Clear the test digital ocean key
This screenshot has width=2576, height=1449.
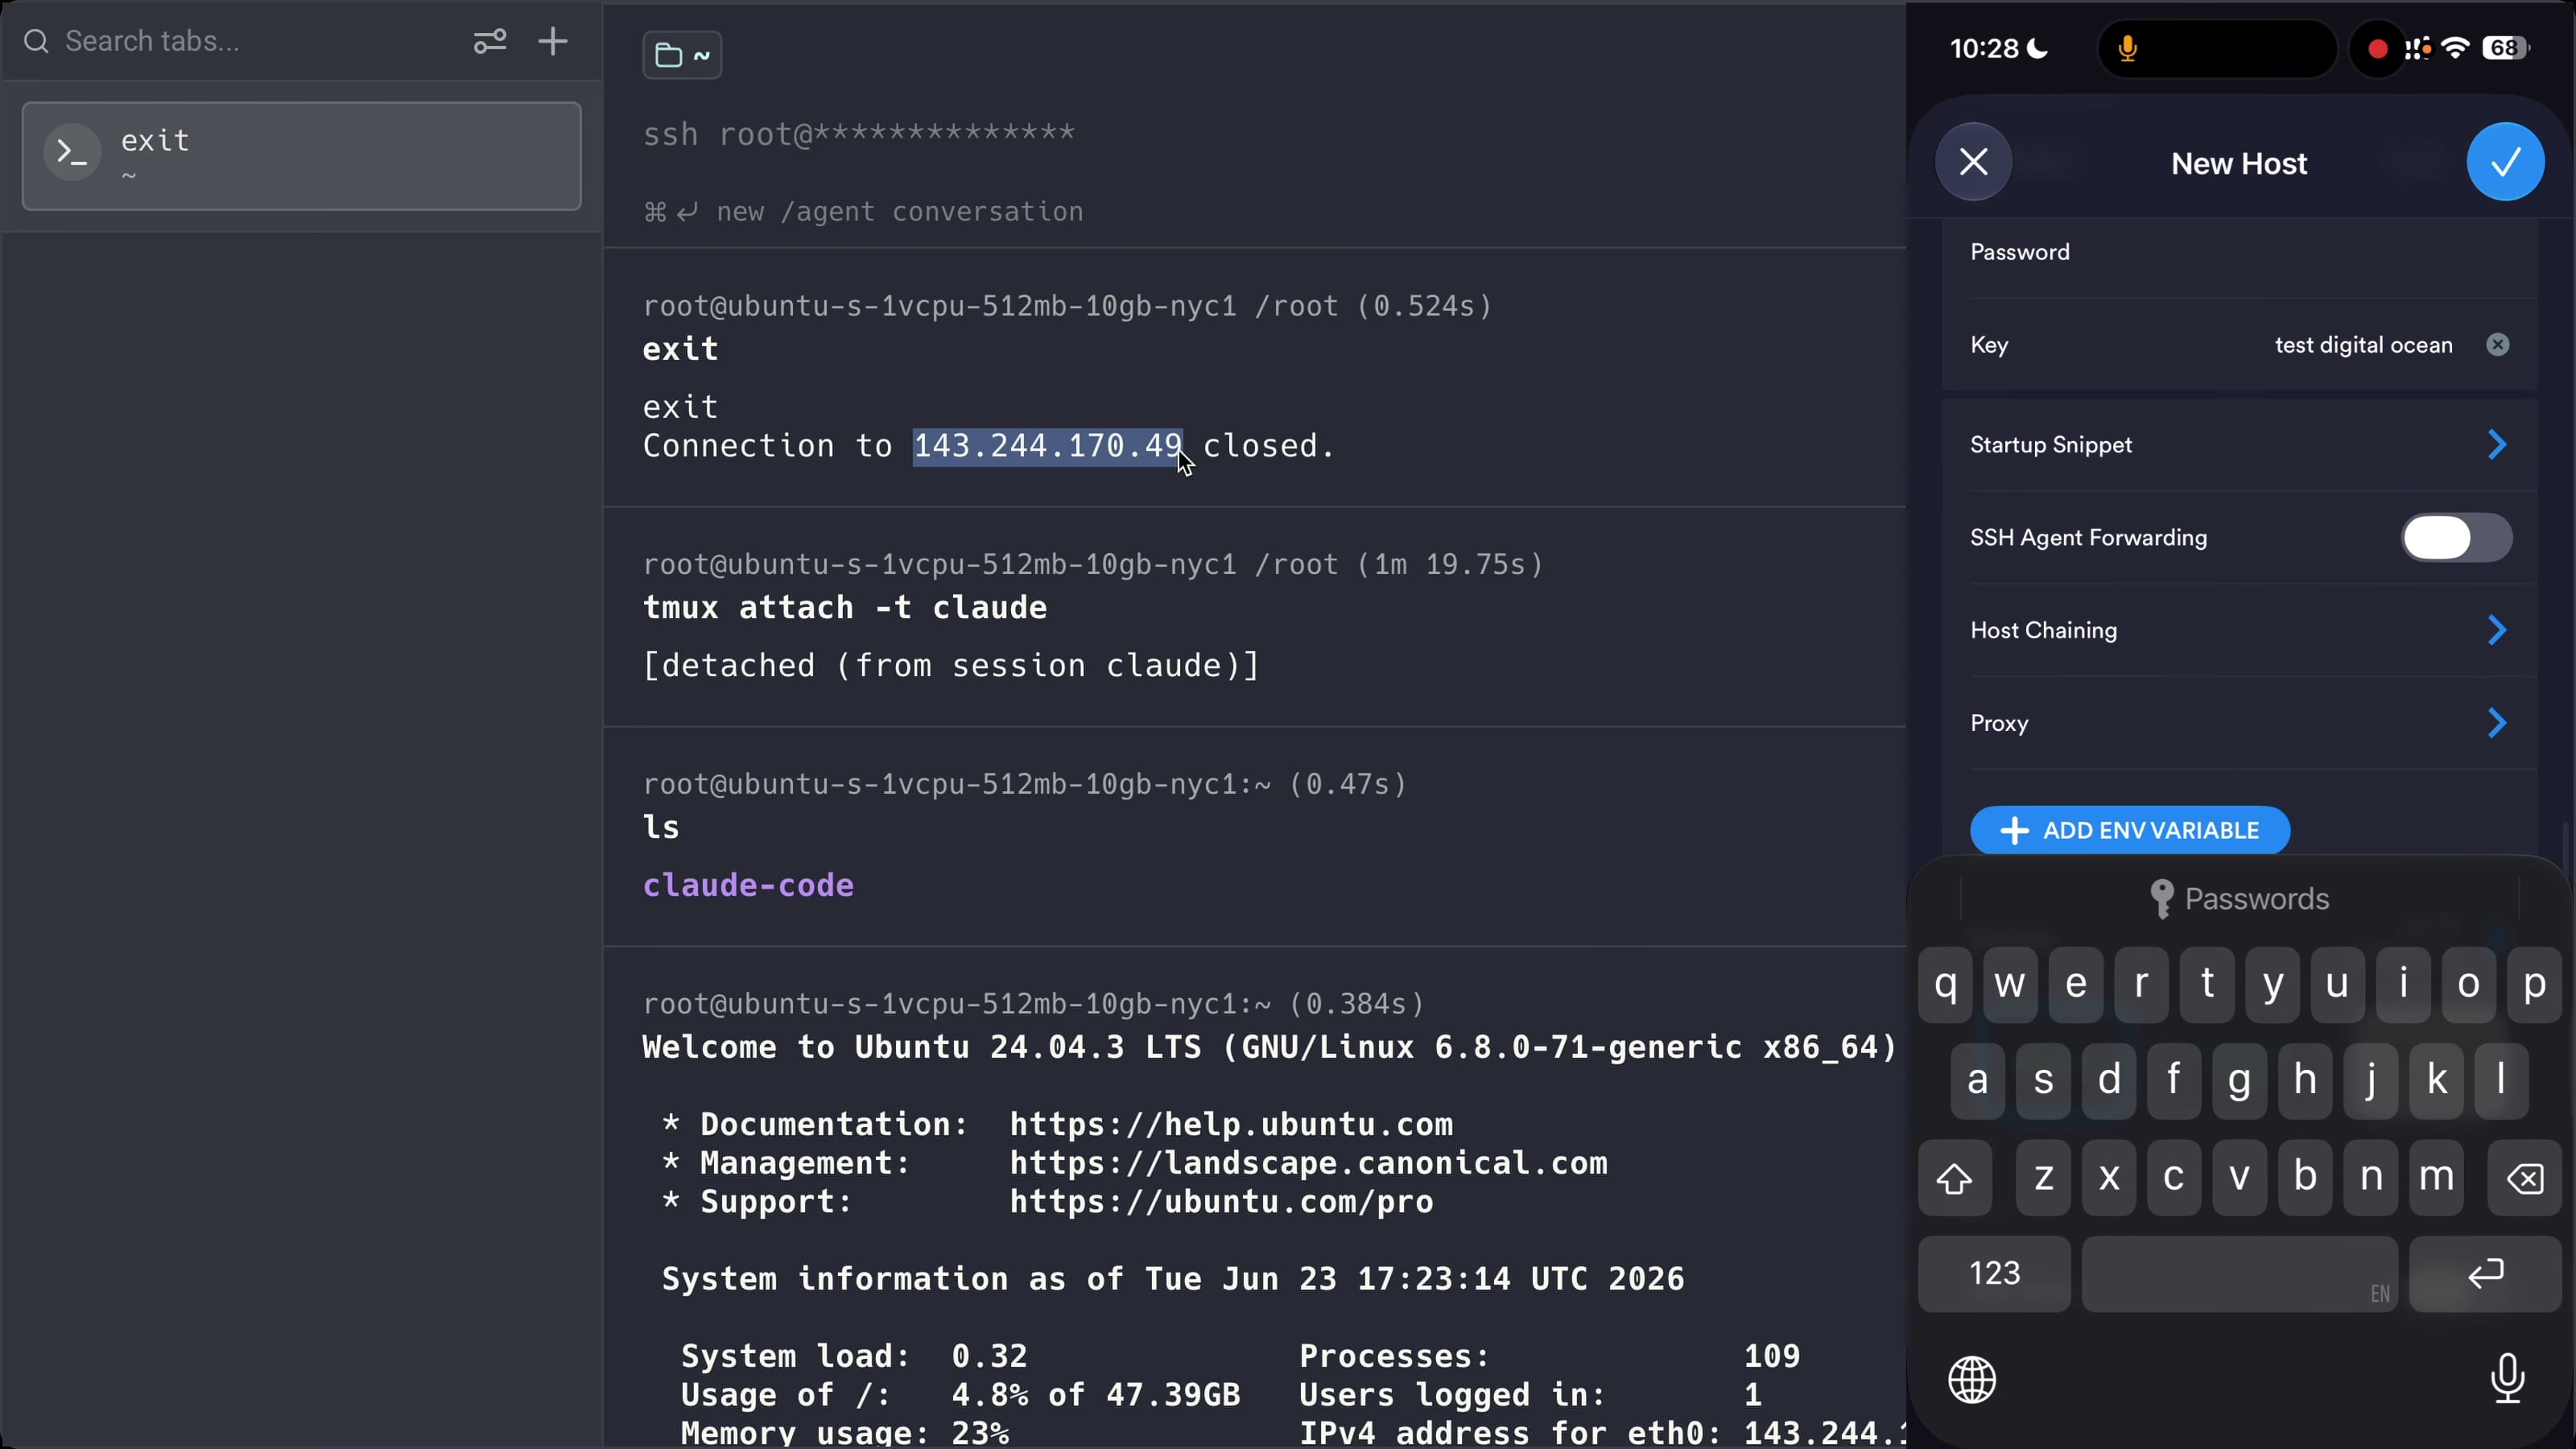(x=2497, y=345)
